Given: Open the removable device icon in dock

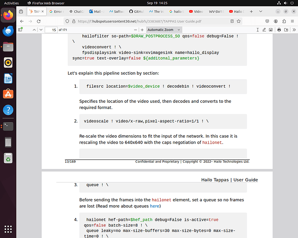Looking at the screenshot, I should (8, 142).
